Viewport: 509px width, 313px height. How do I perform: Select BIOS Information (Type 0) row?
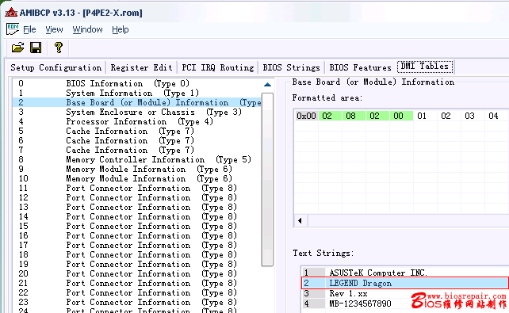(136, 83)
